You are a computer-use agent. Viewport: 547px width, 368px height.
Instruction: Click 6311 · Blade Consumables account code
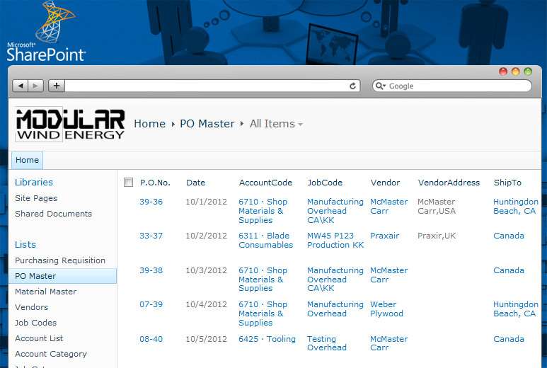(x=266, y=241)
